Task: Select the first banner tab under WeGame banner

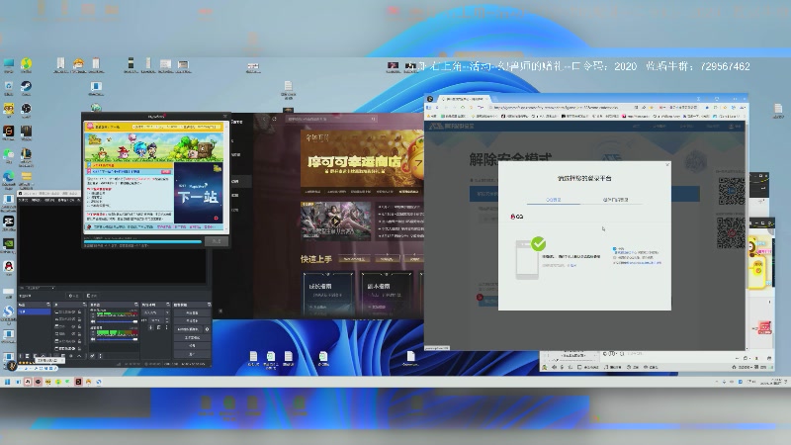Action: coord(312,192)
